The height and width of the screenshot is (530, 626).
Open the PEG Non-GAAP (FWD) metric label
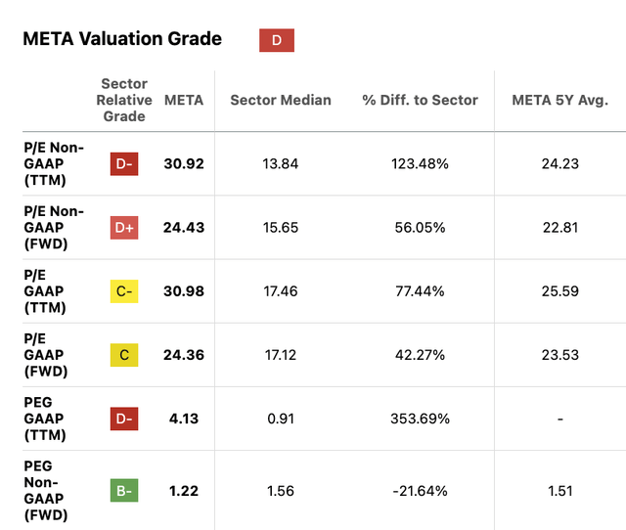click(44, 491)
